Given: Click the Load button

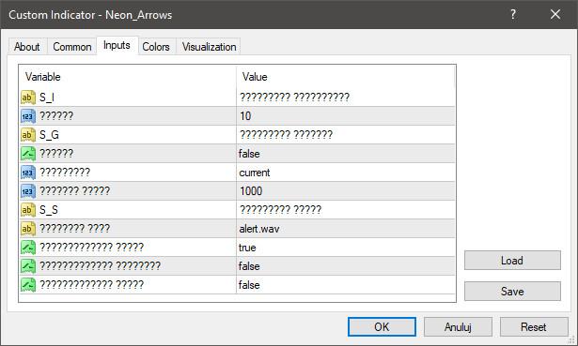Looking at the screenshot, I should click(x=512, y=261).
